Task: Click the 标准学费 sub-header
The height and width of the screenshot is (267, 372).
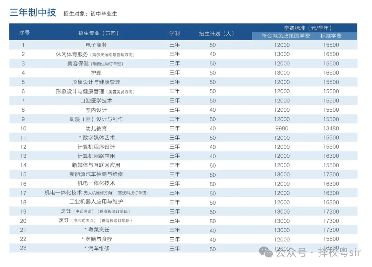Action: [331, 36]
